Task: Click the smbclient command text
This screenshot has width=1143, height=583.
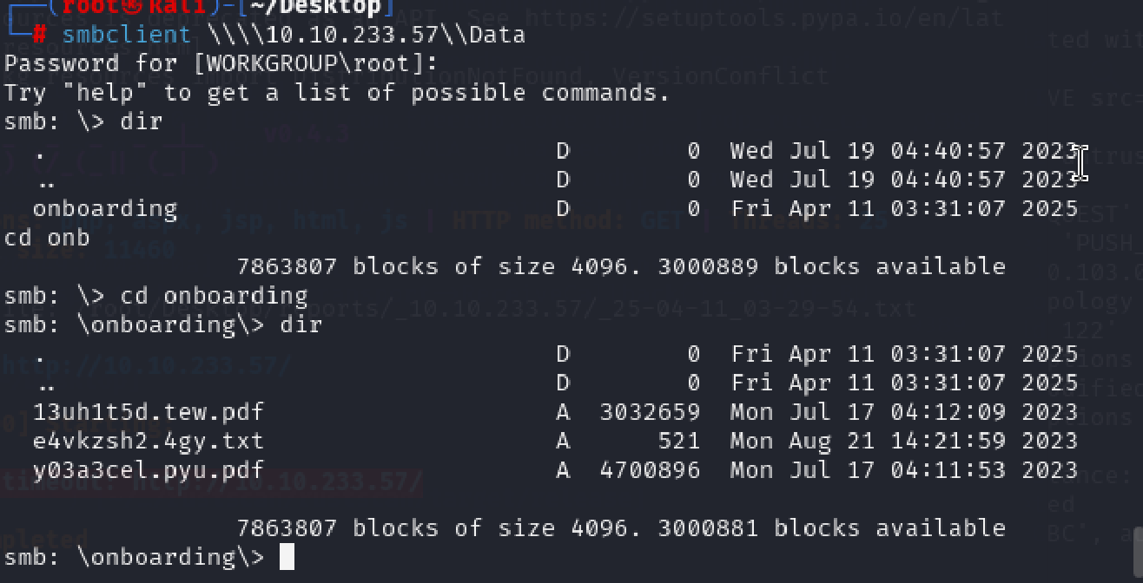Action: click(126, 35)
